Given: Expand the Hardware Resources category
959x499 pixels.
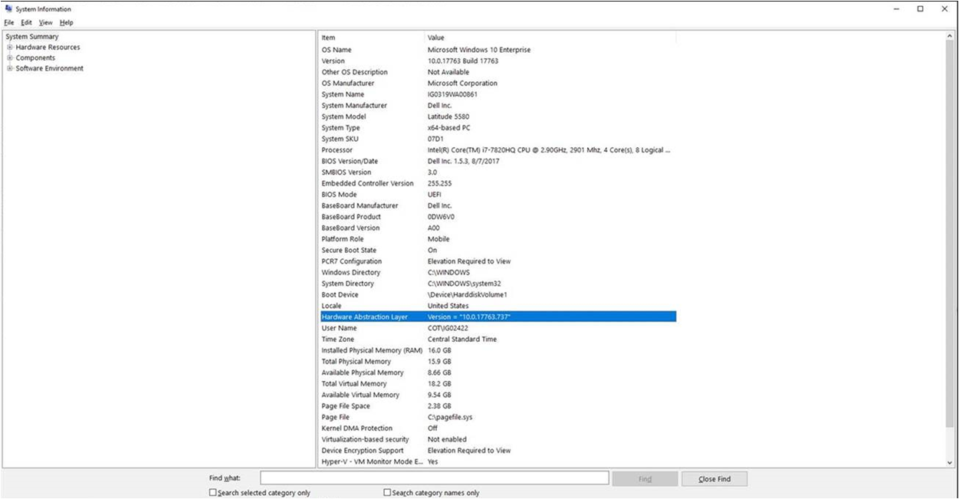Looking at the screenshot, I should click(x=9, y=47).
